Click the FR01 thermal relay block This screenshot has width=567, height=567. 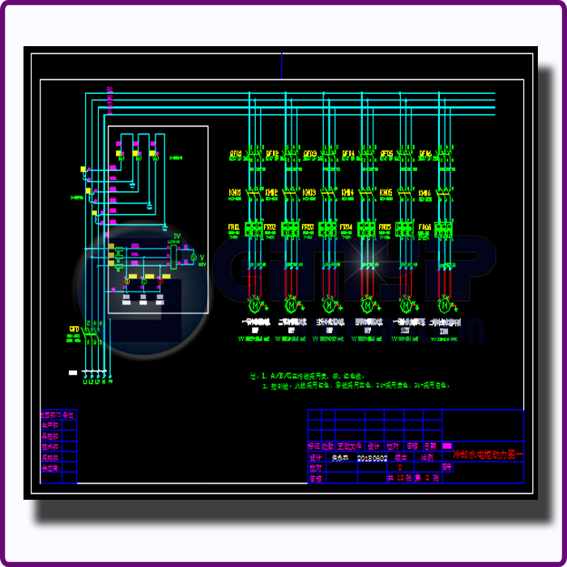coord(254,229)
